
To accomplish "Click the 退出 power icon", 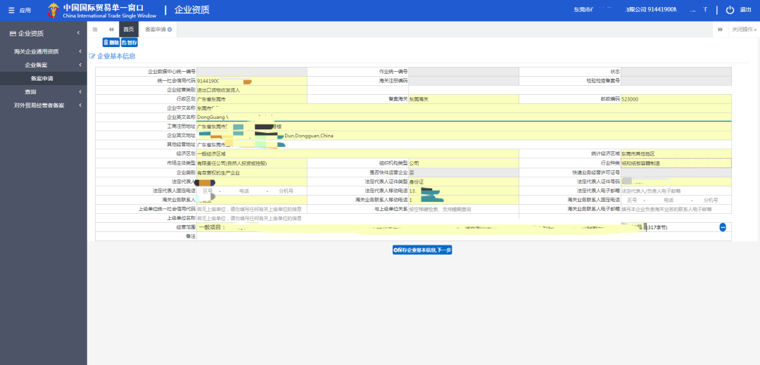I will tap(730, 10).
